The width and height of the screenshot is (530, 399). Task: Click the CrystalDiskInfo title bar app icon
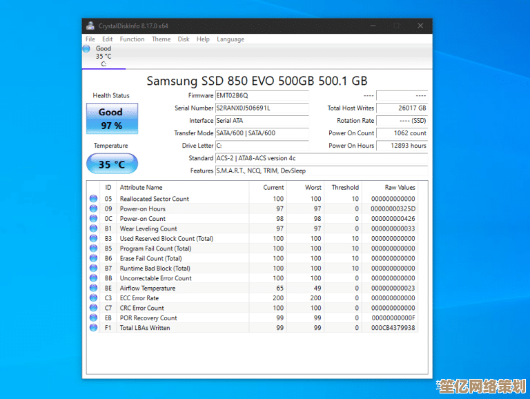click(90, 26)
